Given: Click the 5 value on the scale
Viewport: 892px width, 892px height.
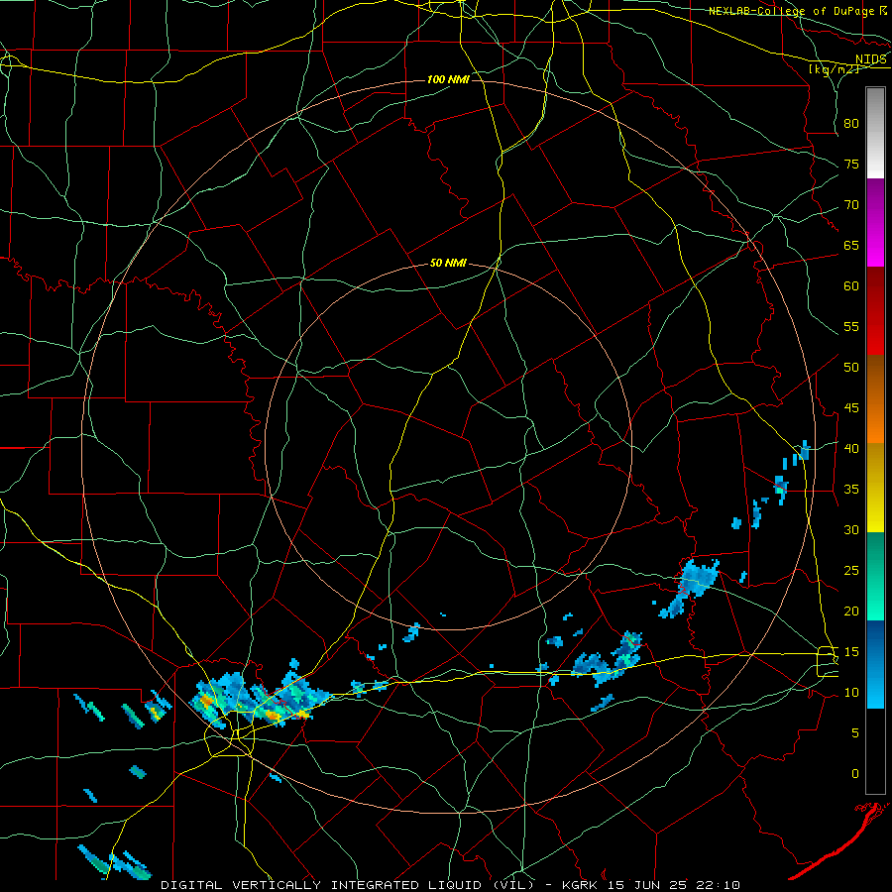Looking at the screenshot, I should point(855,732).
